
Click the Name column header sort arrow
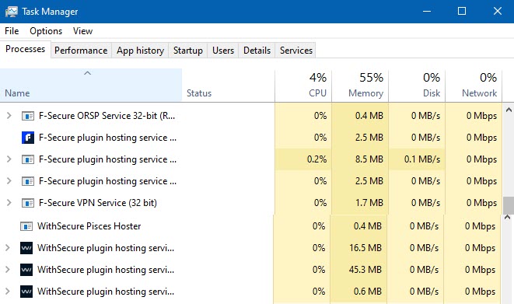(87, 73)
